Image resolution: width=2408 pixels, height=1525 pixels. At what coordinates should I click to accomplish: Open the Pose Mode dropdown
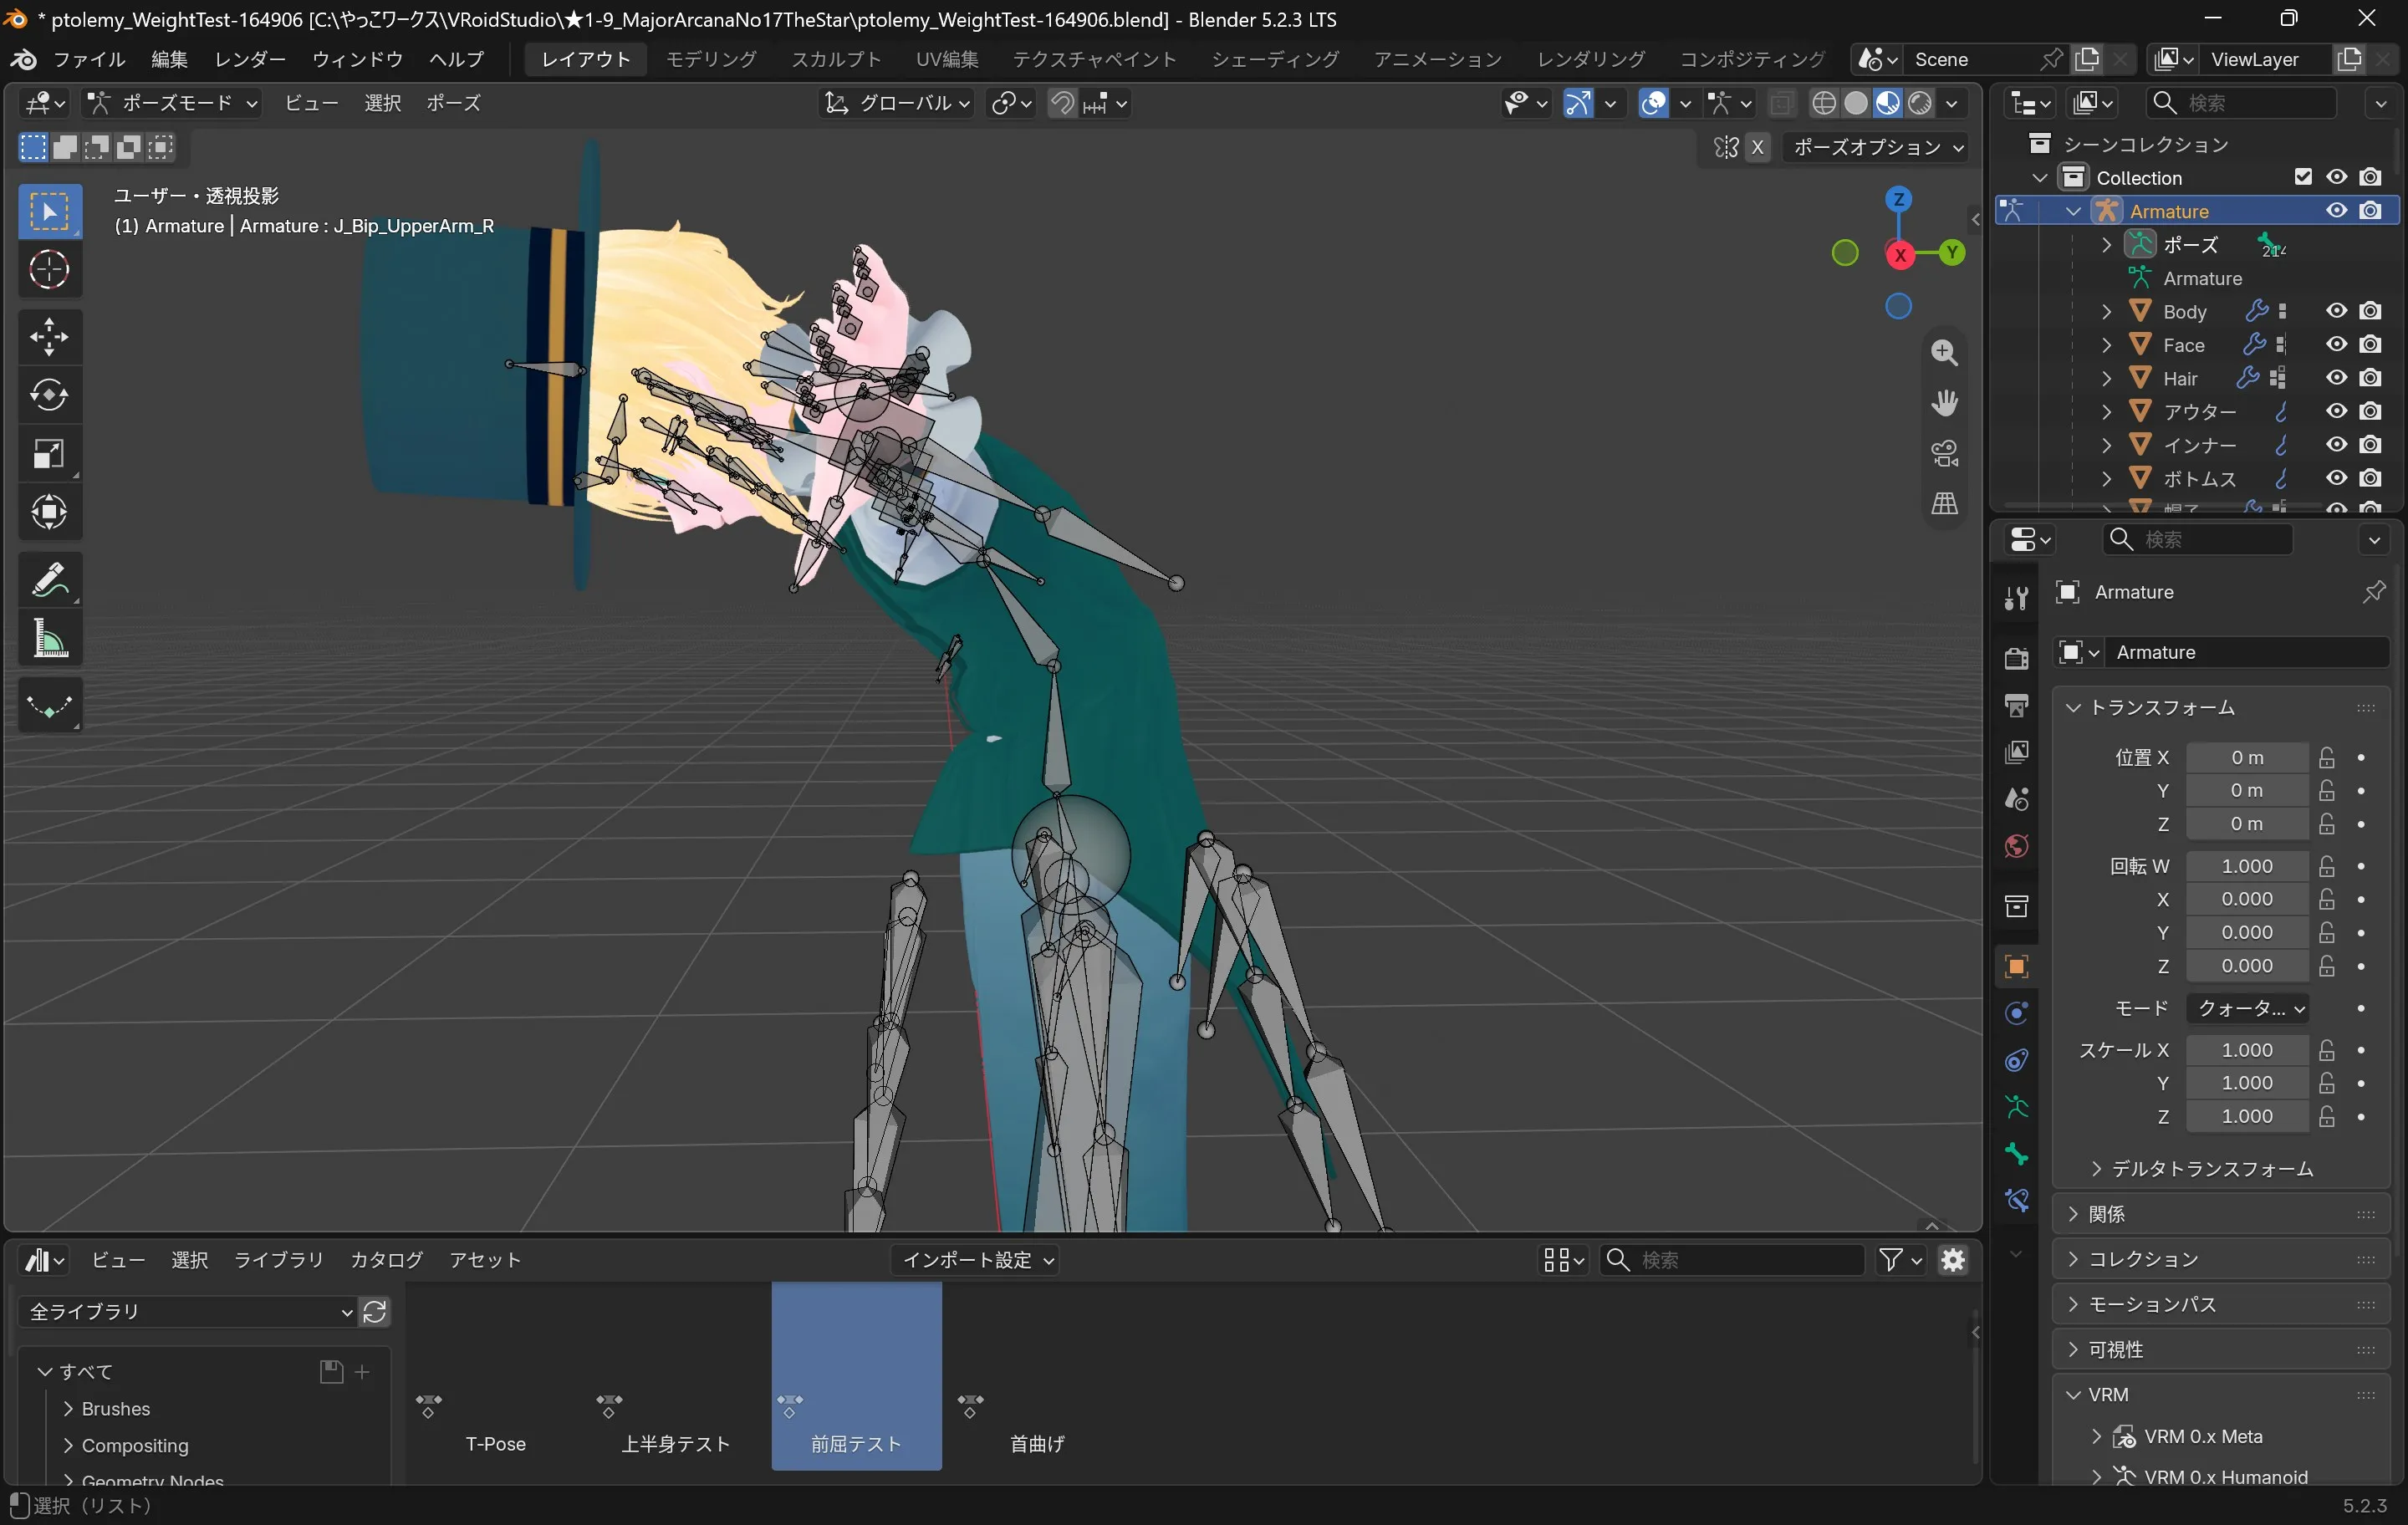(x=173, y=103)
